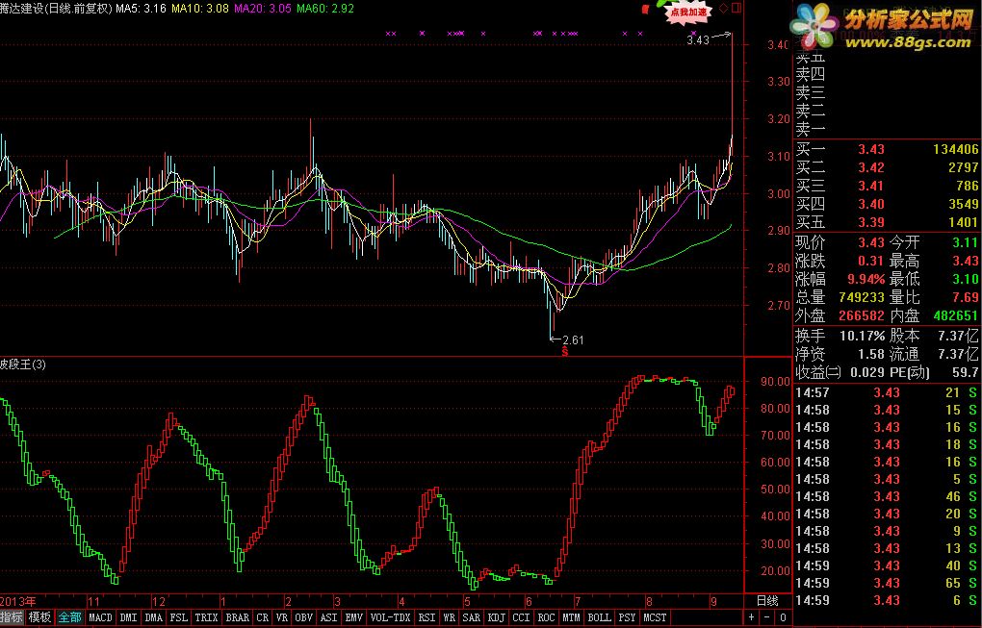The image size is (982, 628).
Task: Click the 0 reset button at bottom right
Action: [783, 618]
